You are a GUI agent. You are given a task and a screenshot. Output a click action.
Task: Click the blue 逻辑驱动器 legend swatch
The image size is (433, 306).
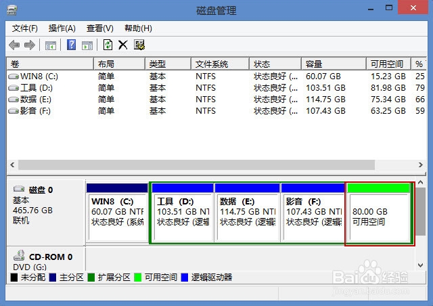[x=185, y=278]
